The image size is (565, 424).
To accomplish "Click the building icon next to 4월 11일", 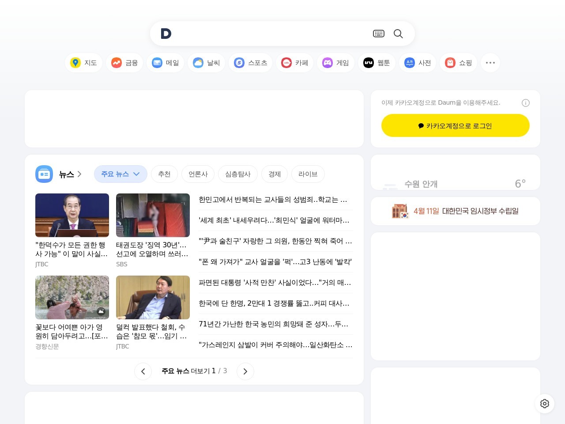I will click(x=400, y=211).
